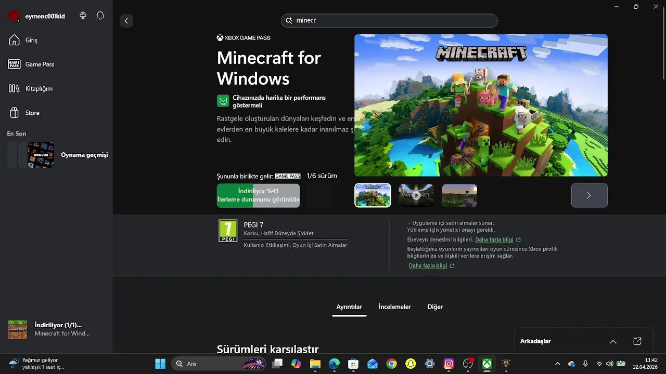Play the Minecraft trailer video thumbnail
The height and width of the screenshot is (374, 666).
tap(416, 195)
